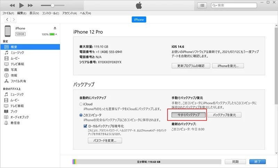Click the 同期 sync button
Image resolution: width=278 pixels, height=168 pixels.
tap(235, 162)
